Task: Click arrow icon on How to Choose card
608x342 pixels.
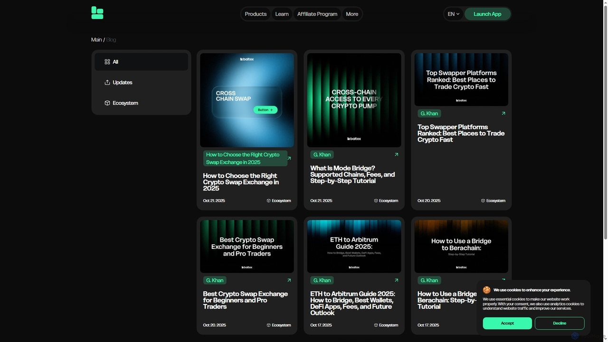Action: click(289, 158)
